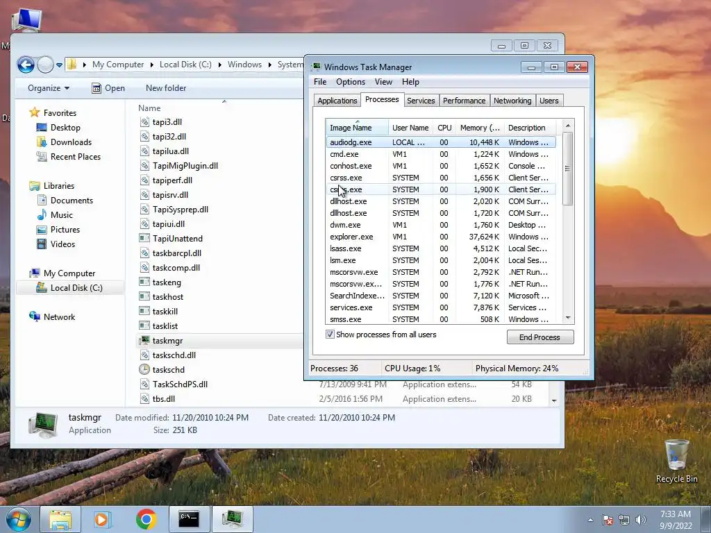Expand My Computer breadcrumb arrow in address bar
Image resolution: width=711 pixels, height=533 pixels.
[151, 65]
